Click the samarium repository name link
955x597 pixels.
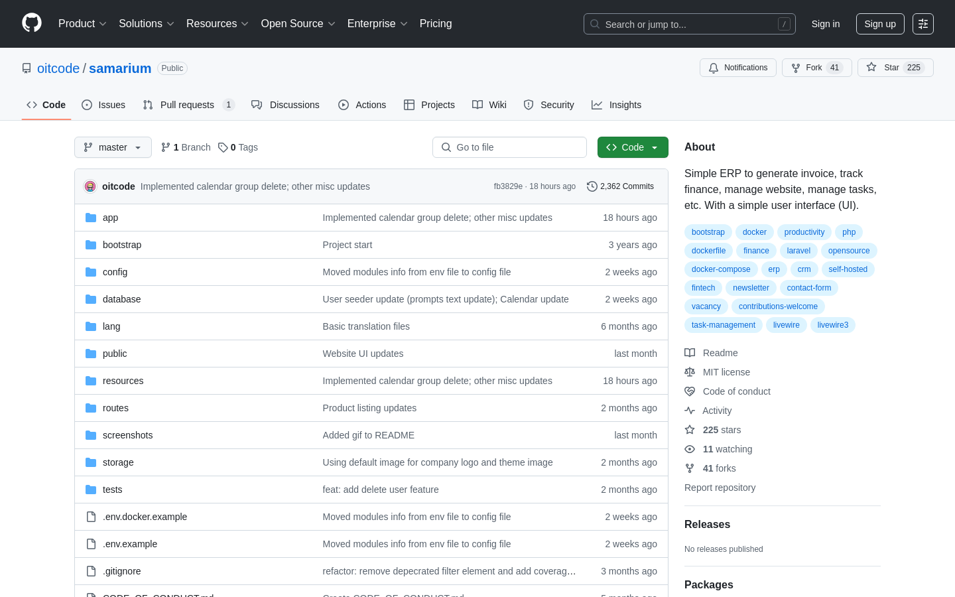pos(120,68)
